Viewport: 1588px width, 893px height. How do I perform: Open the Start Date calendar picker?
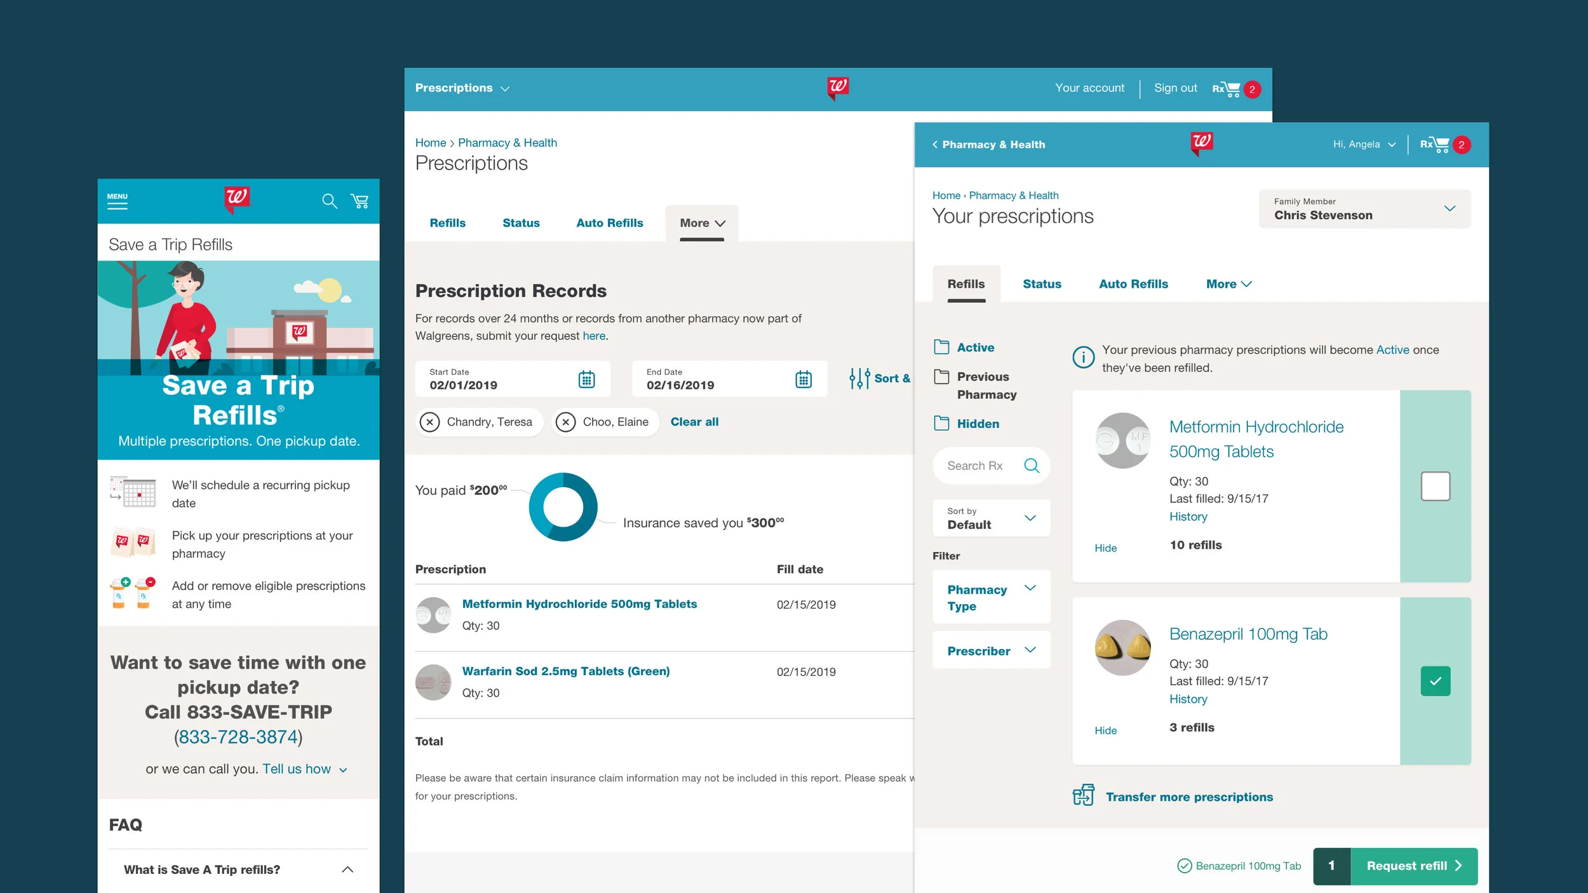pyautogui.click(x=586, y=379)
